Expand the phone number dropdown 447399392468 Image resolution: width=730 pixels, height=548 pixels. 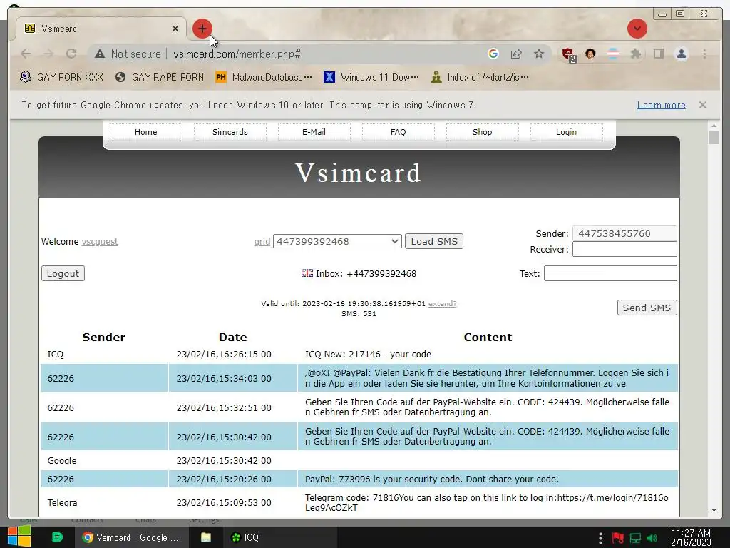click(337, 241)
